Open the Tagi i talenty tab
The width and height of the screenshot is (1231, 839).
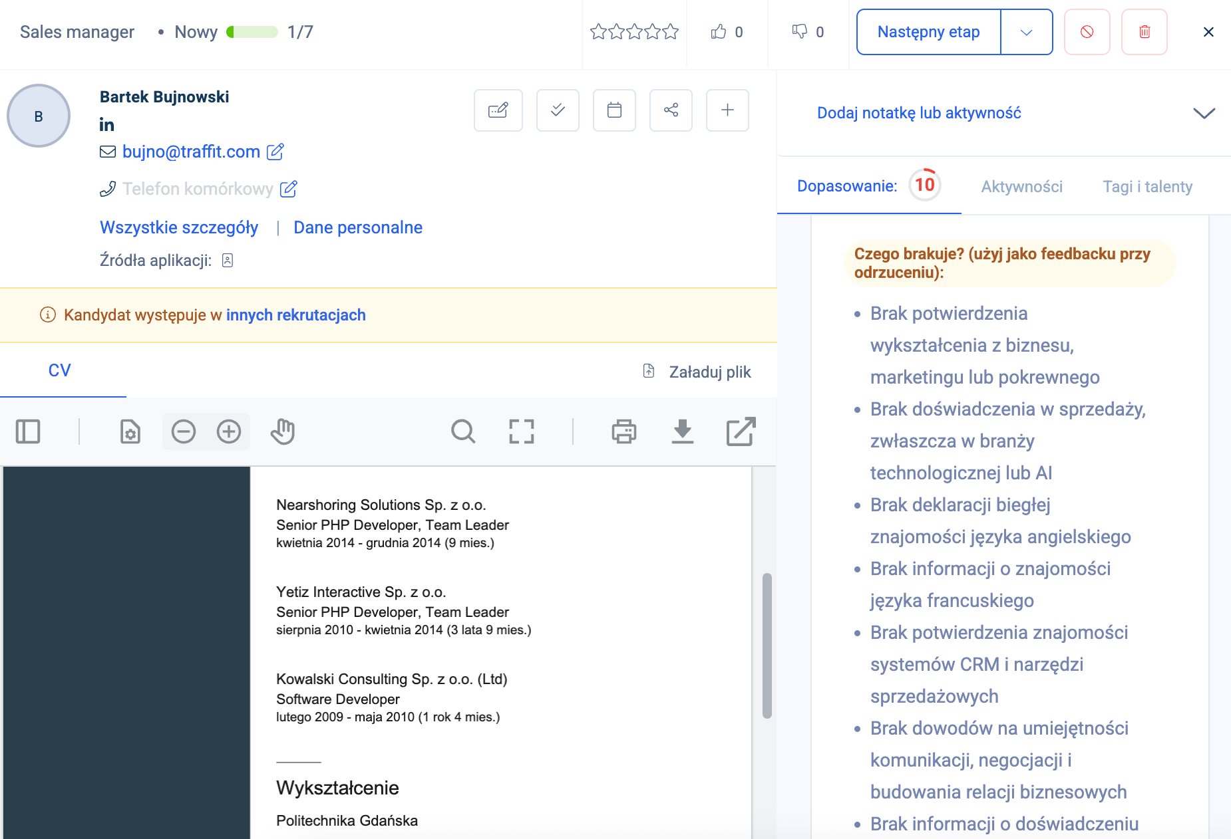tap(1147, 187)
